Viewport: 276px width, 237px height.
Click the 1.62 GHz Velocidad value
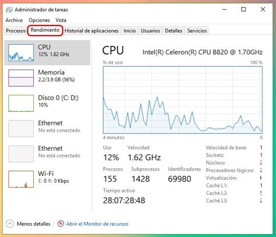(144, 157)
